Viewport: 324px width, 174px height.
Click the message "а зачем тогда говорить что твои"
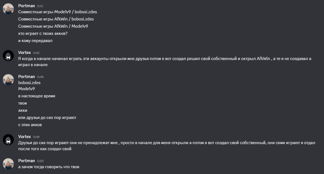click(x=49, y=167)
